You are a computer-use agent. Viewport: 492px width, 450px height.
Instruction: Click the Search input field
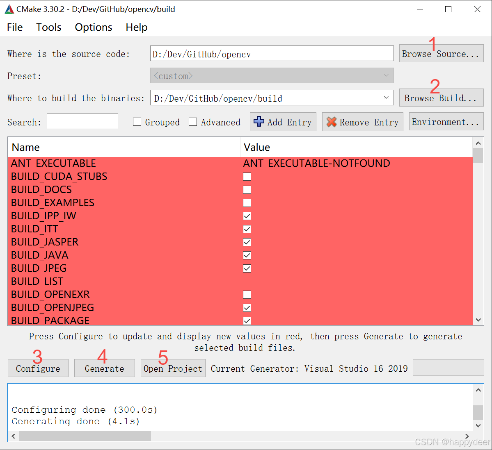[82, 121]
